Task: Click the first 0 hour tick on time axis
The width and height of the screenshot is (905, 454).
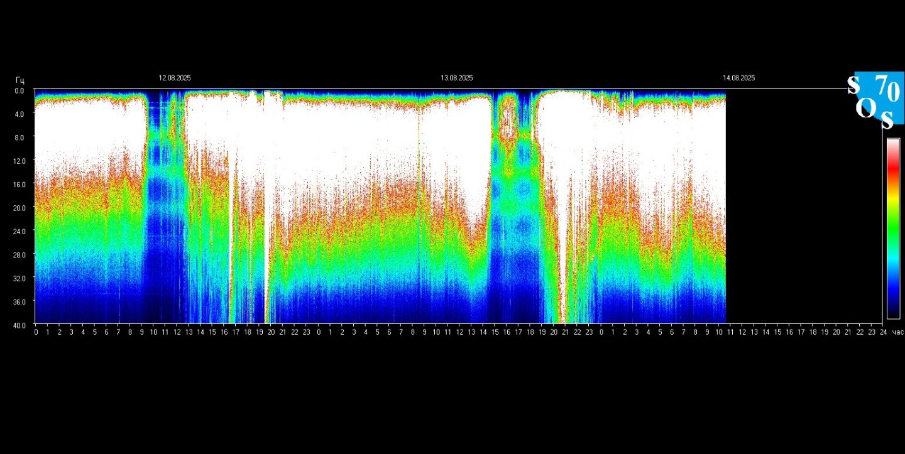Action: [36, 332]
